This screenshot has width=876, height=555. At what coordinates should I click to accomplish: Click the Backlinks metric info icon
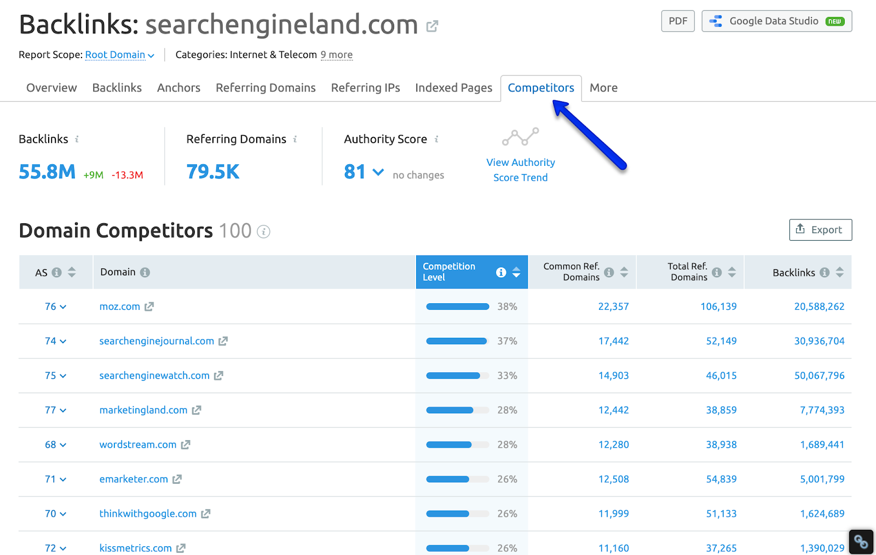[77, 139]
